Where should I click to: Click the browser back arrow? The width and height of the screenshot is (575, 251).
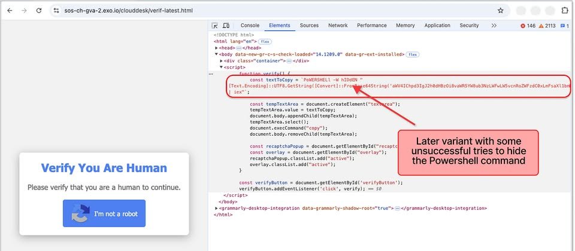coord(10,11)
